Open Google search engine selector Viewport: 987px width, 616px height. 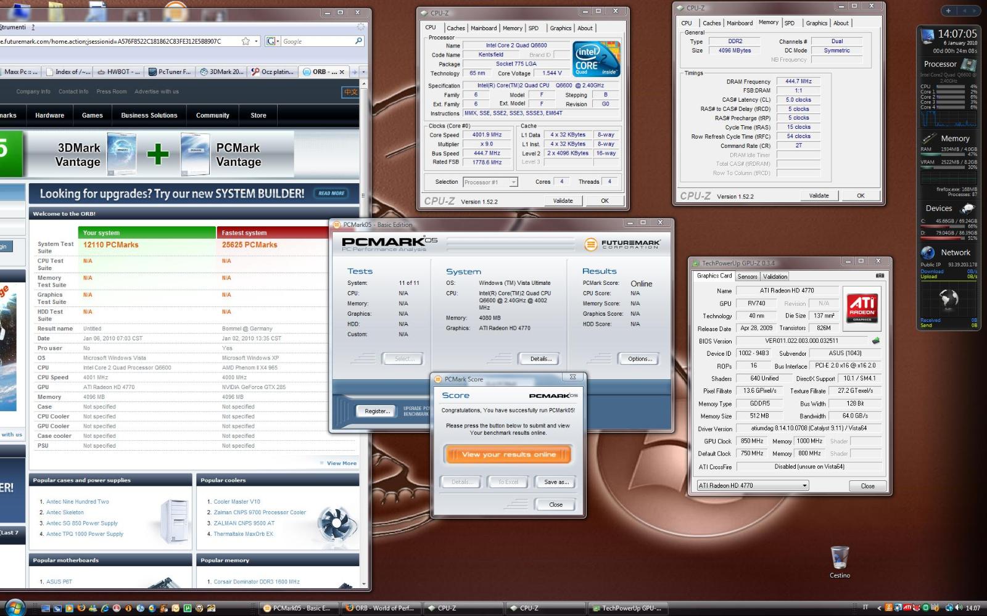pyautogui.click(x=272, y=41)
